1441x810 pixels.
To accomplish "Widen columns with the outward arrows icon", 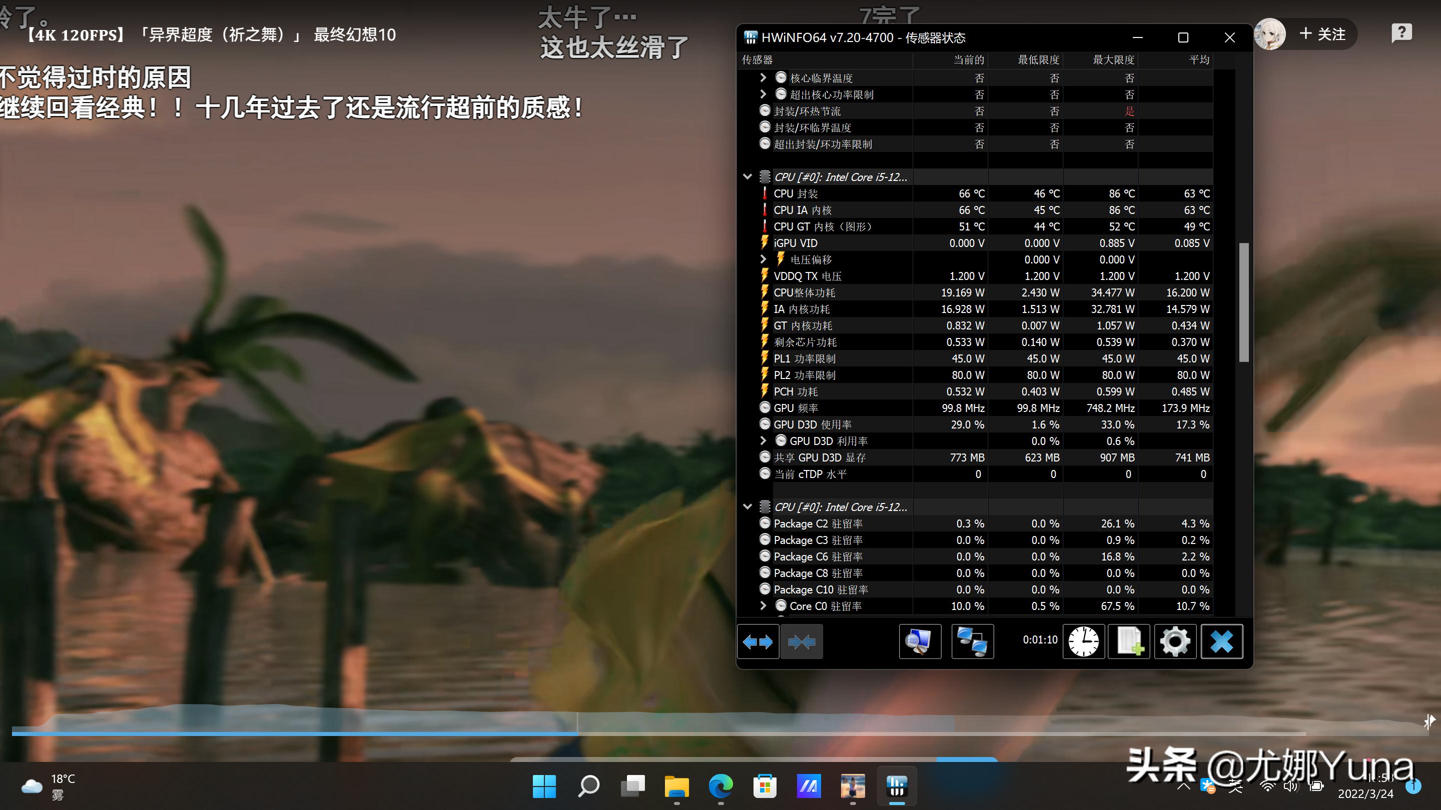I will click(759, 641).
